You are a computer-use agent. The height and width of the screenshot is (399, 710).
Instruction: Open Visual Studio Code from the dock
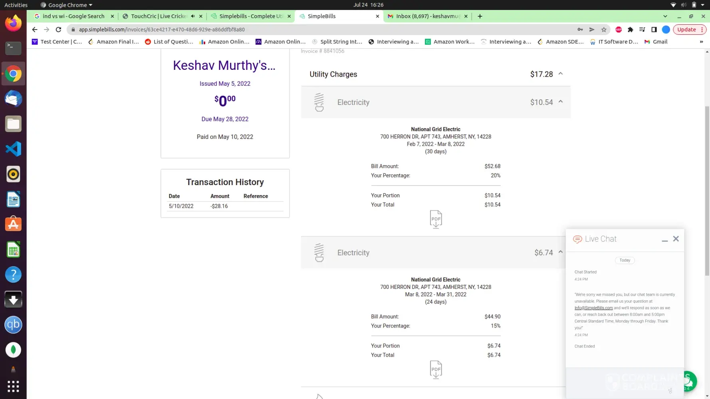point(13,149)
